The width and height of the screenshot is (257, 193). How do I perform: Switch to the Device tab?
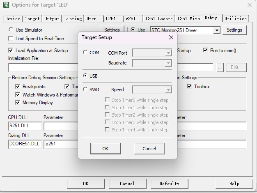click(12, 18)
